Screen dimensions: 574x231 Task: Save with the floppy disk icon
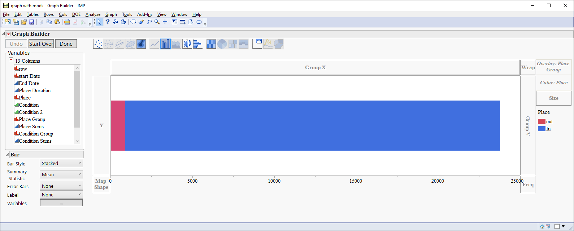click(x=32, y=22)
